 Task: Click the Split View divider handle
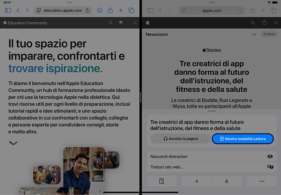click(x=141, y=97)
